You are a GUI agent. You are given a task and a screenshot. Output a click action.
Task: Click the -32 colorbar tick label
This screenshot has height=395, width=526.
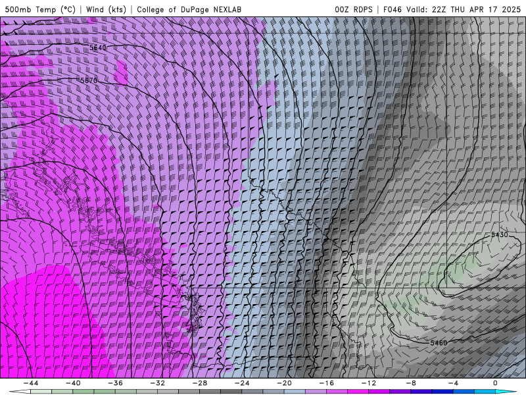click(x=157, y=383)
